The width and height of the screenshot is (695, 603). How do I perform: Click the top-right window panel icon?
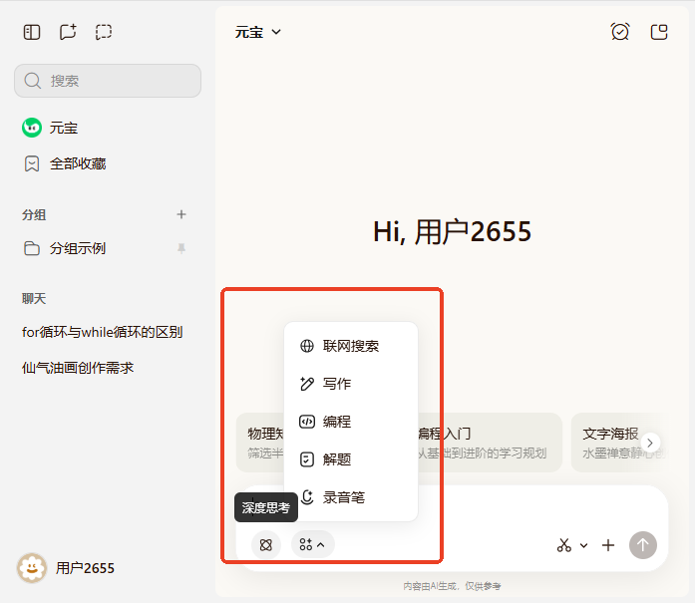point(659,32)
